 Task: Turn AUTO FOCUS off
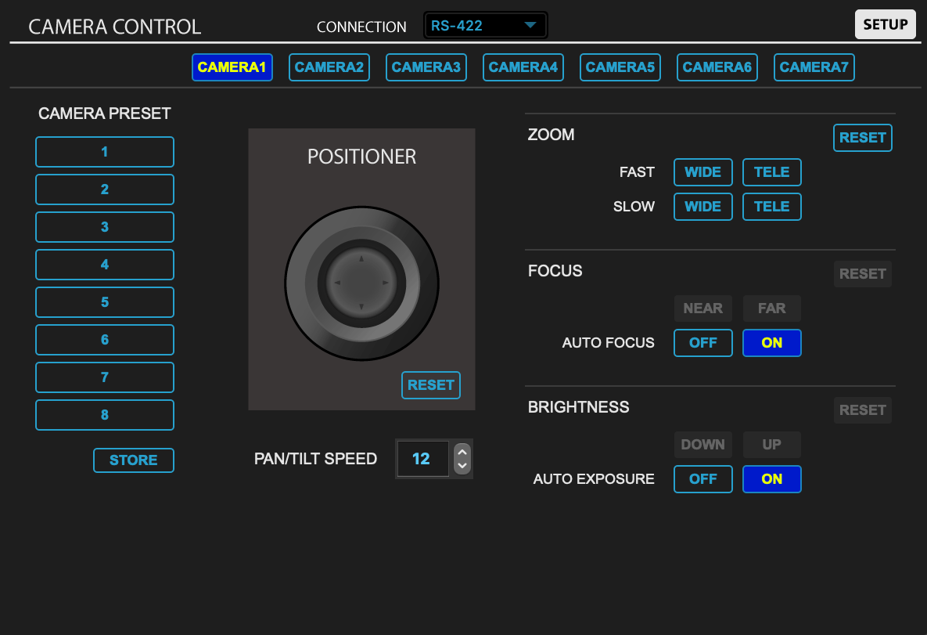tap(702, 342)
